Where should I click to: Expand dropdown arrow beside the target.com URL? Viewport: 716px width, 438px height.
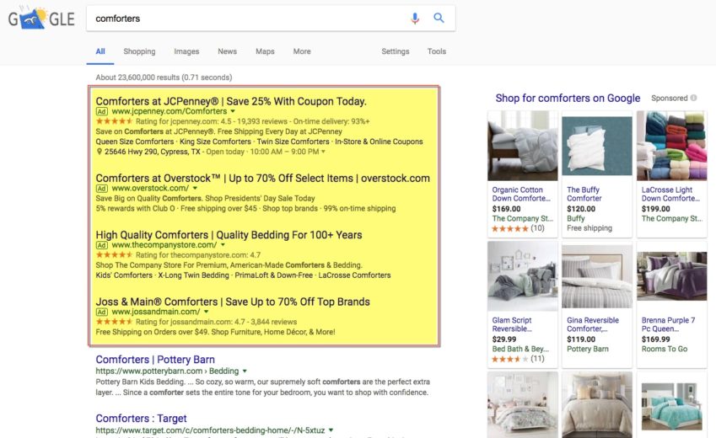tap(331, 430)
